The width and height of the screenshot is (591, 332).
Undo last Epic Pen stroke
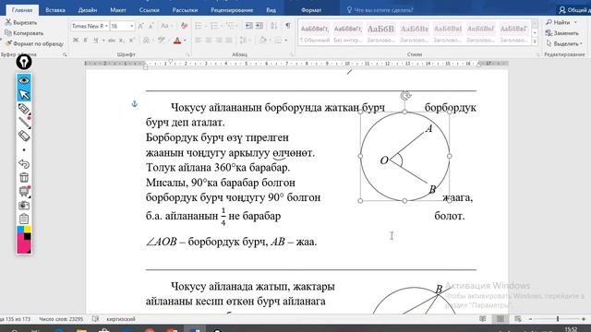[24, 164]
